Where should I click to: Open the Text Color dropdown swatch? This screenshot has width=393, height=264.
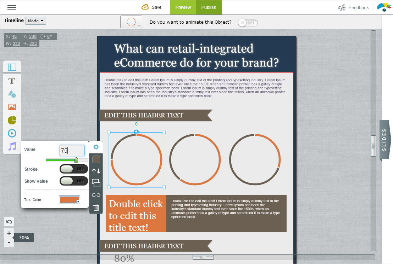coord(70,200)
